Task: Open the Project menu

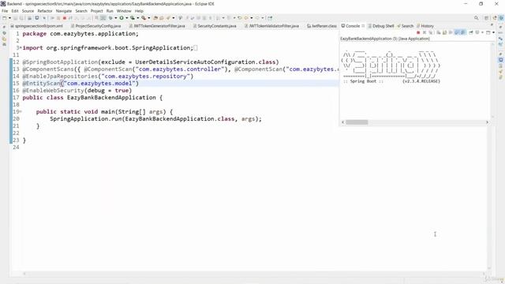Action: point(96,11)
